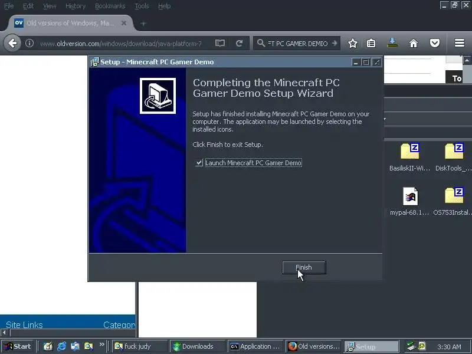Click the Setup taskbar button

372,346
